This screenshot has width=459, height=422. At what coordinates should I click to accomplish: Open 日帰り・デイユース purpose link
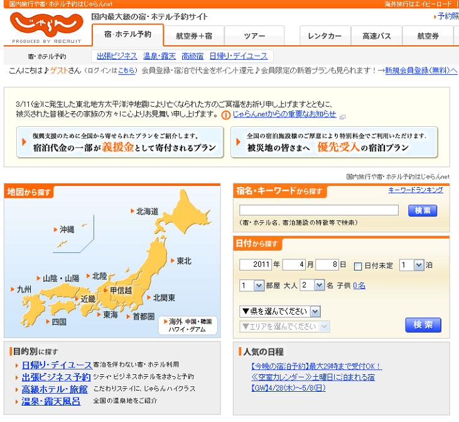(x=57, y=365)
